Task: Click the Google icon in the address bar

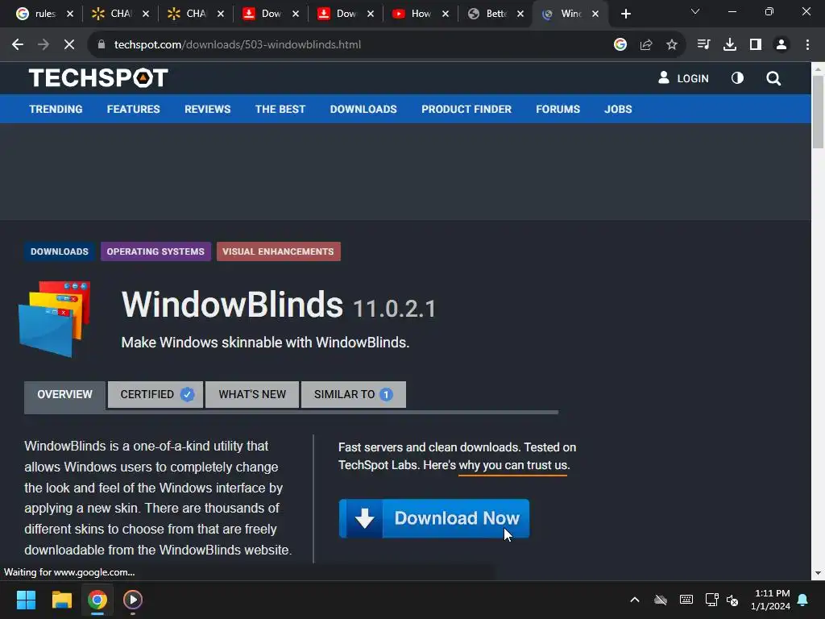Action: pyautogui.click(x=620, y=45)
